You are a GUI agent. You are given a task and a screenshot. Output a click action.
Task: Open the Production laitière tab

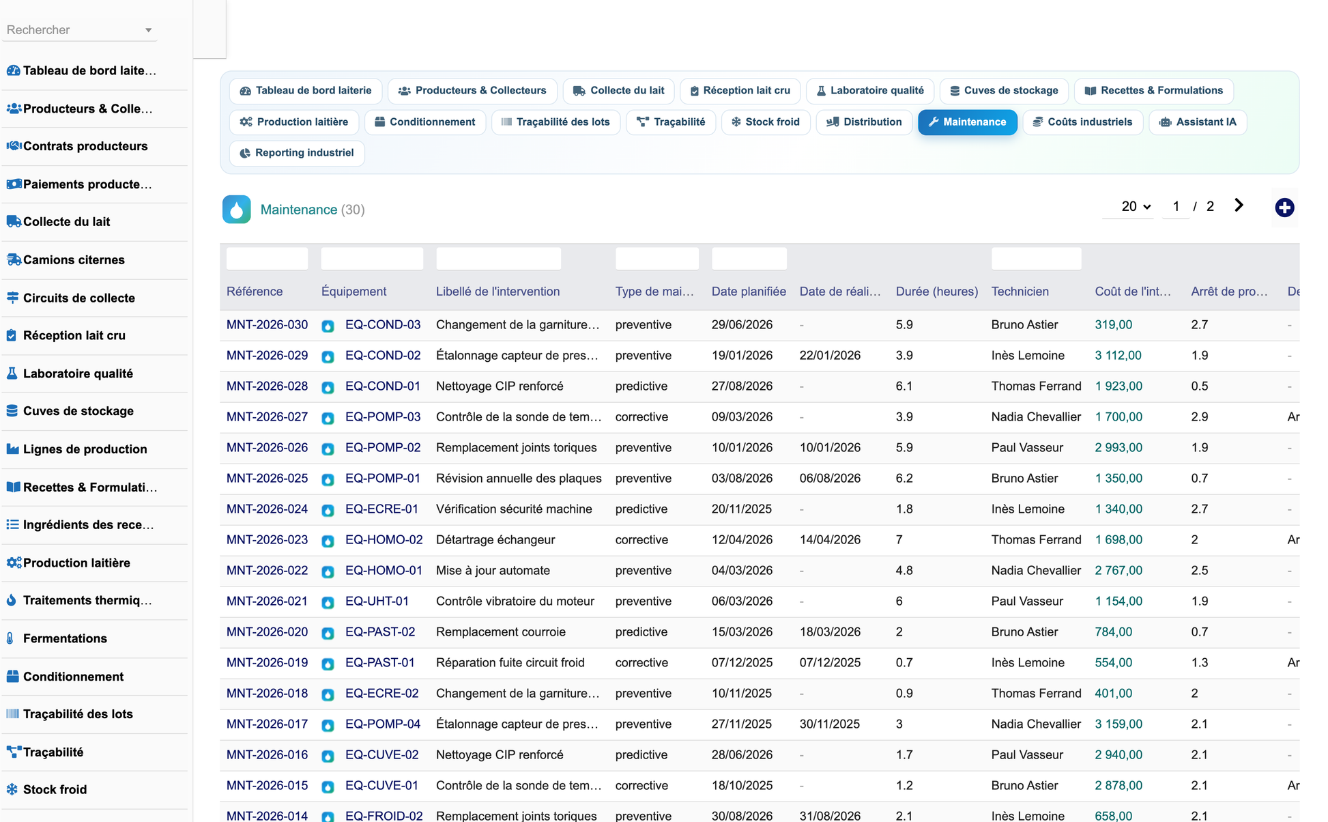point(294,122)
